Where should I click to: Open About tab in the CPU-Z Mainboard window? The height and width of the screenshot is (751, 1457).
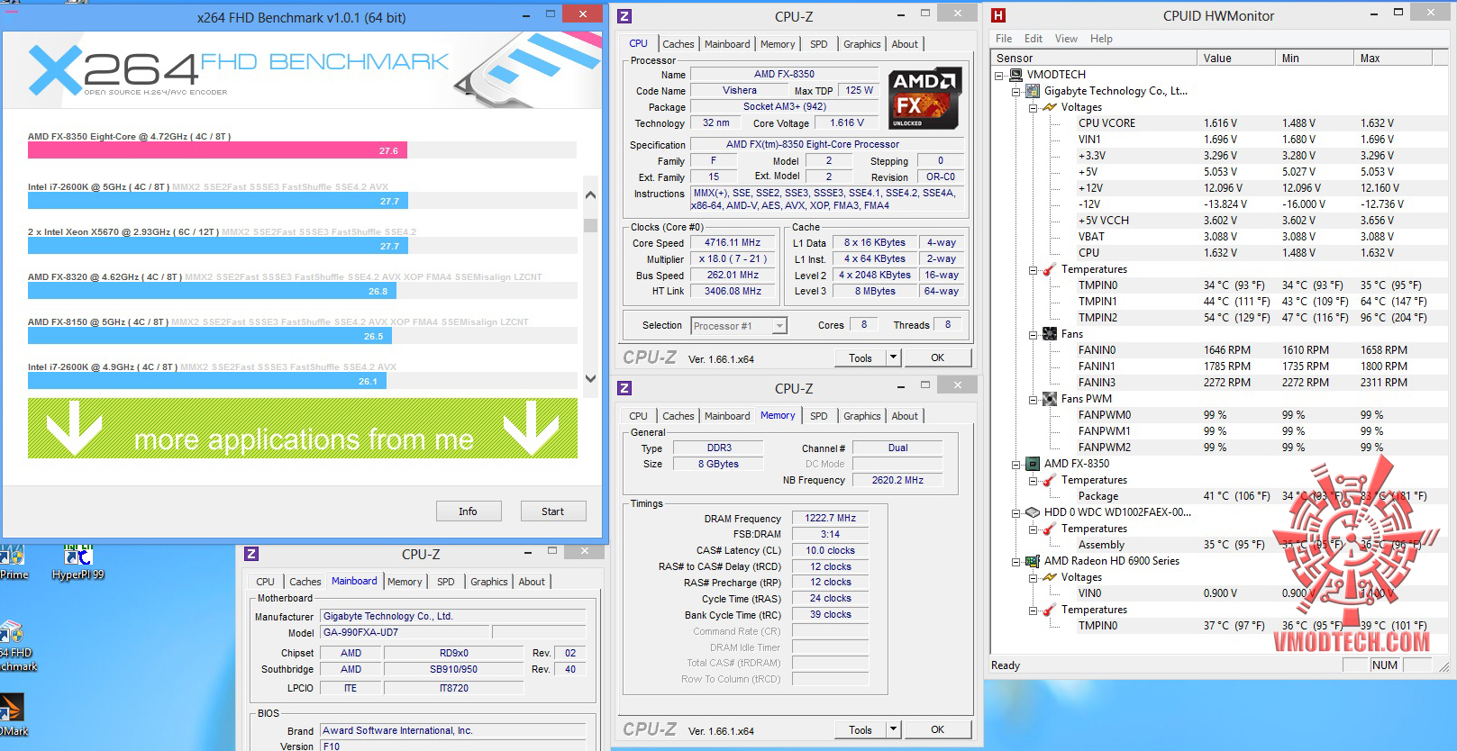532,582
